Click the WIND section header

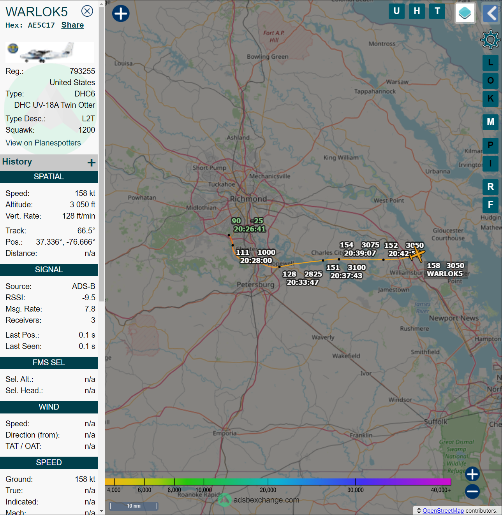click(49, 407)
